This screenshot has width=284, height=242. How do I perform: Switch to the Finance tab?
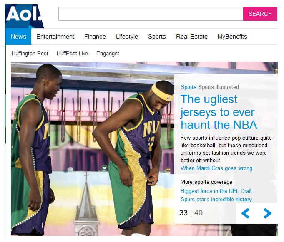click(x=95, y=37)
